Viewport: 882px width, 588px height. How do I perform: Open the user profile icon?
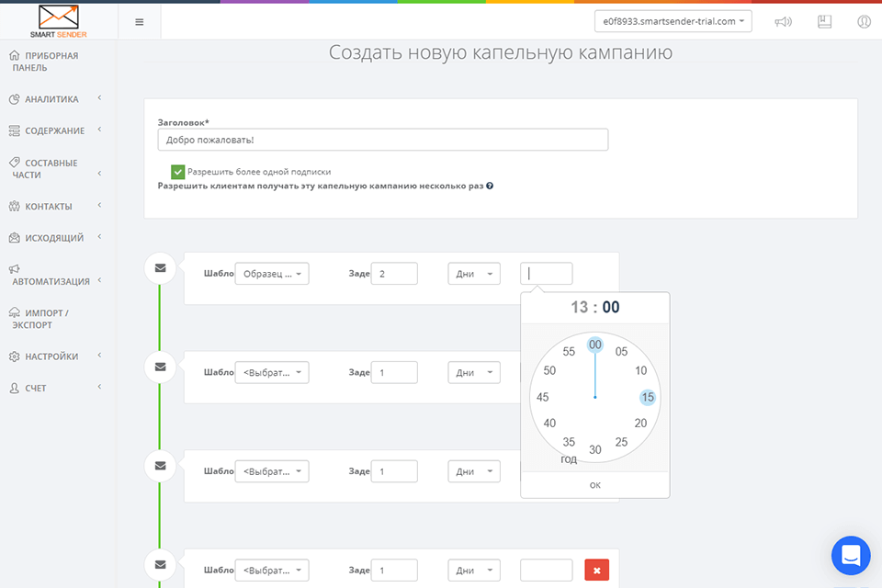[864, 21]
